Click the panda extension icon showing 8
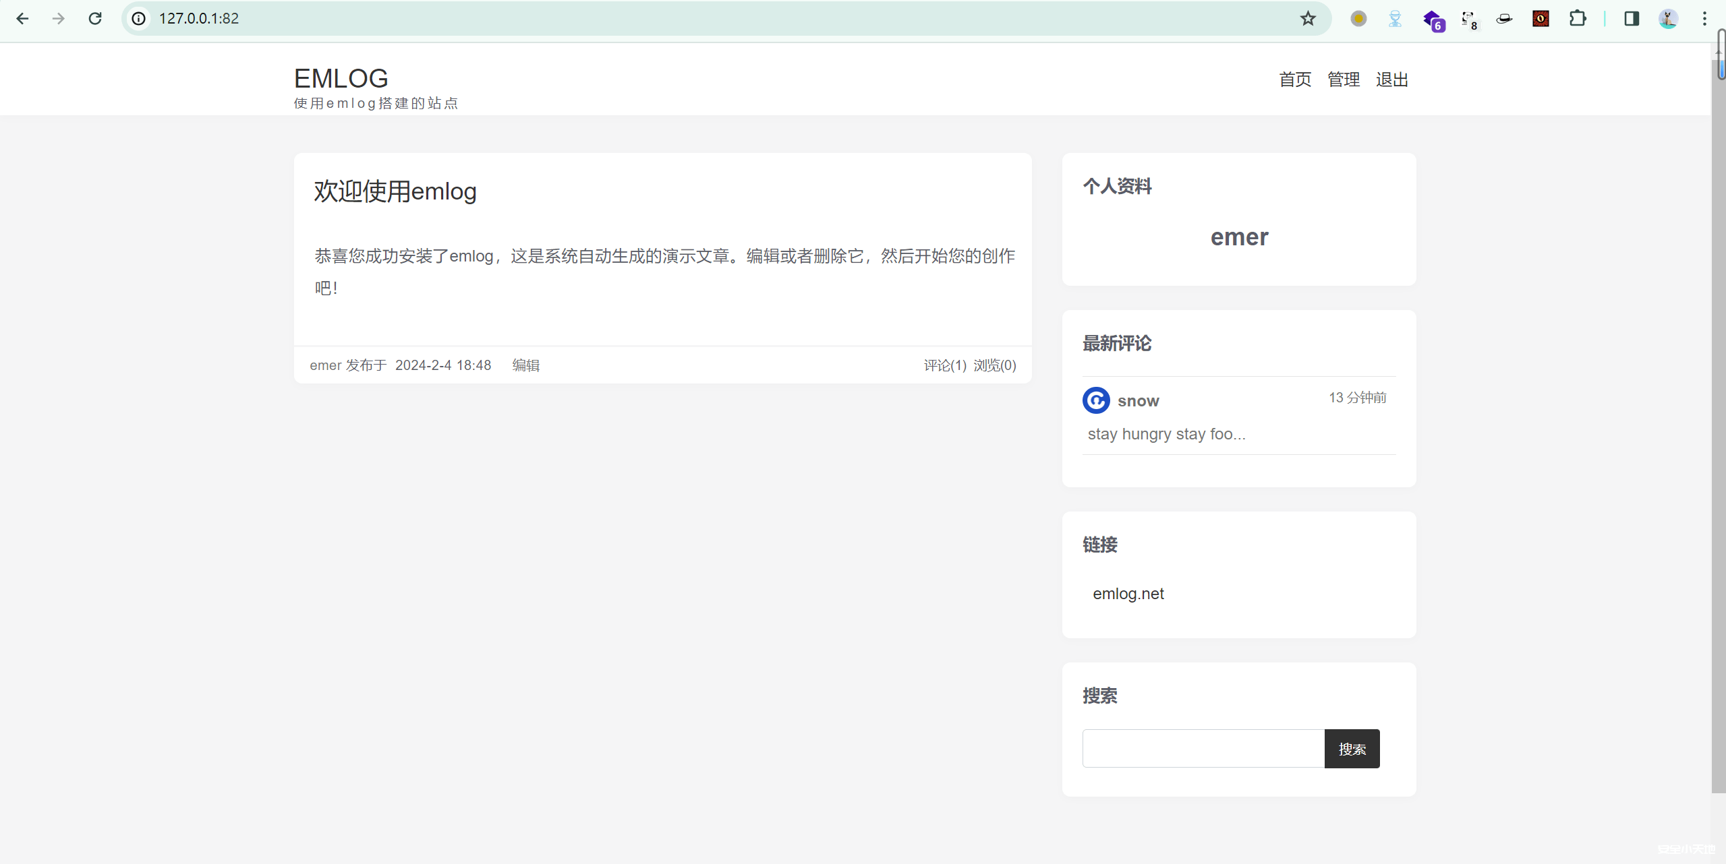Screen dimensions: 1726x864 (1468, 18)
